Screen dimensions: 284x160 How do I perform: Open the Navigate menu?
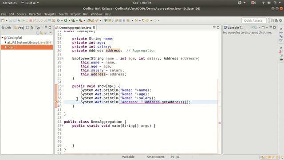coord(50,14)
